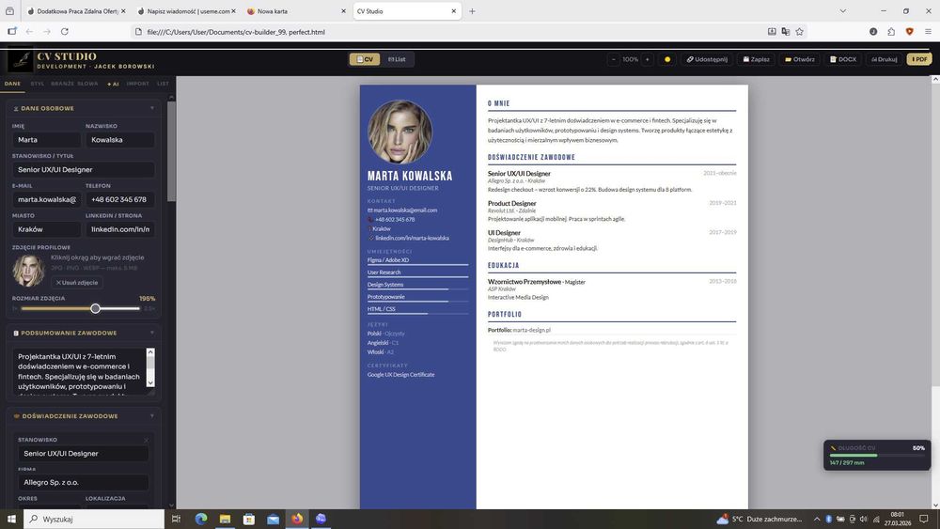The height and width of the screenshot is (529, 940).
Task: Edit the Firma field Allegro Sp. z o.o.
Action: pyautogui.click(x=84, y=482)
